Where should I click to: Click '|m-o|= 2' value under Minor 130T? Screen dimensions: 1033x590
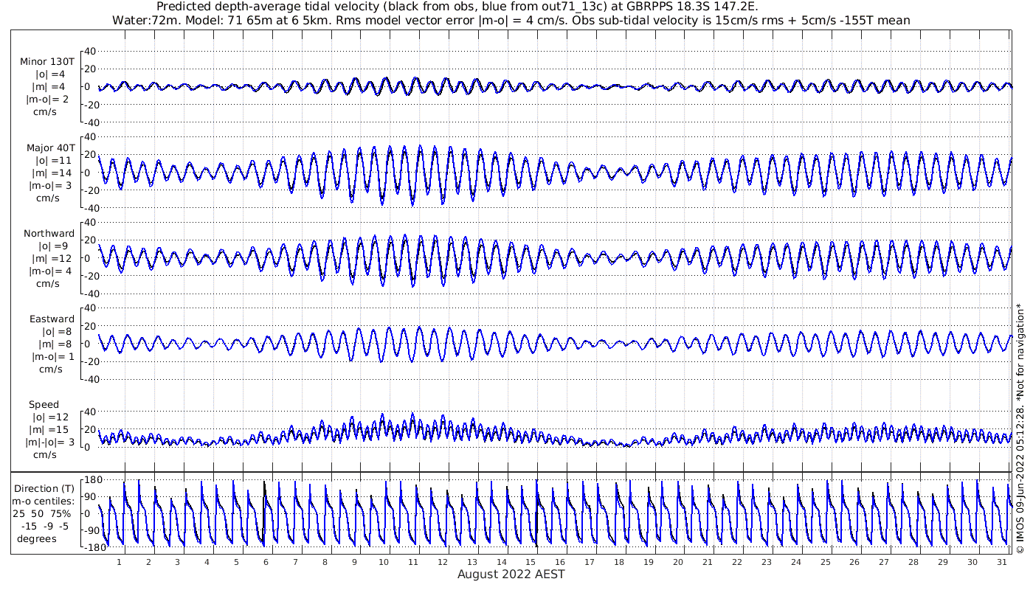[49, 99]
